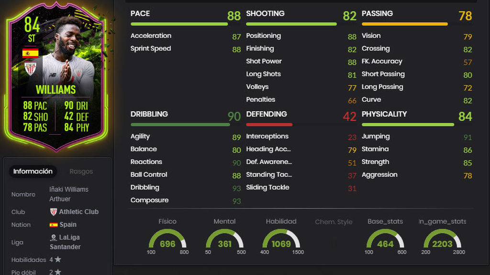This screenshot has height=275, width=490.
Task: Click the yellow PASSING stat bar
Action: [404, 24]
